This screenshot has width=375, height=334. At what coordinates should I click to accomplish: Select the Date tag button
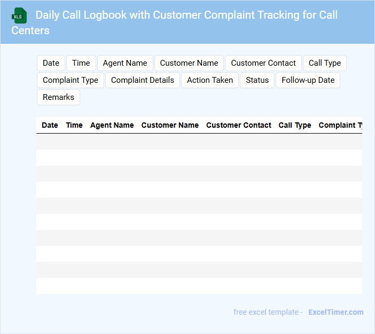click(51, 63)
